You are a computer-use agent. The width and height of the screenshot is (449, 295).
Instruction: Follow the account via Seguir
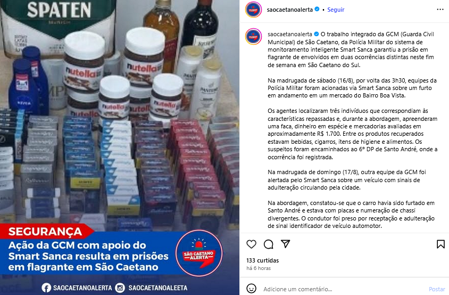336,10
